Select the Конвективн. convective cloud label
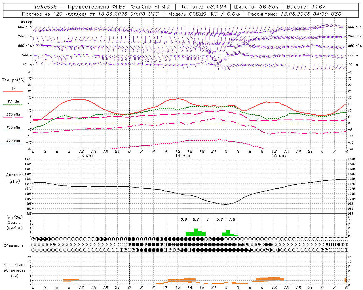This screenshot has width=363, height=290. click(14, 265)
